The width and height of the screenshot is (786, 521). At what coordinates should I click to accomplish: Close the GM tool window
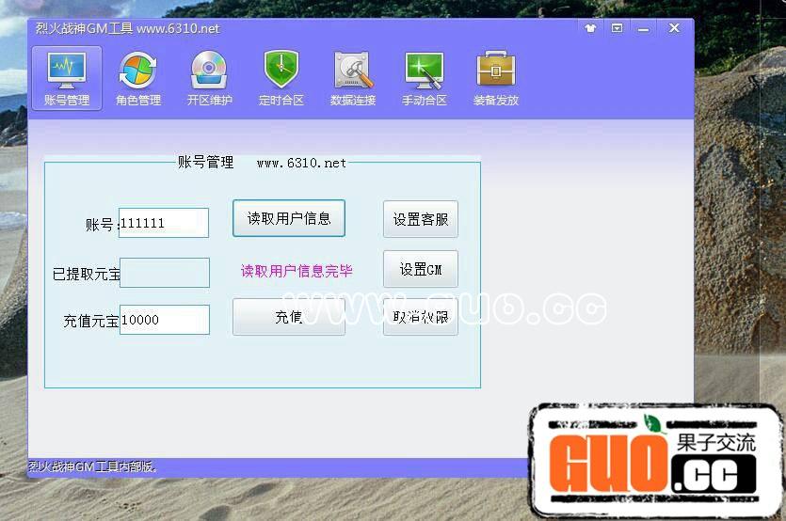click(674, 28)
